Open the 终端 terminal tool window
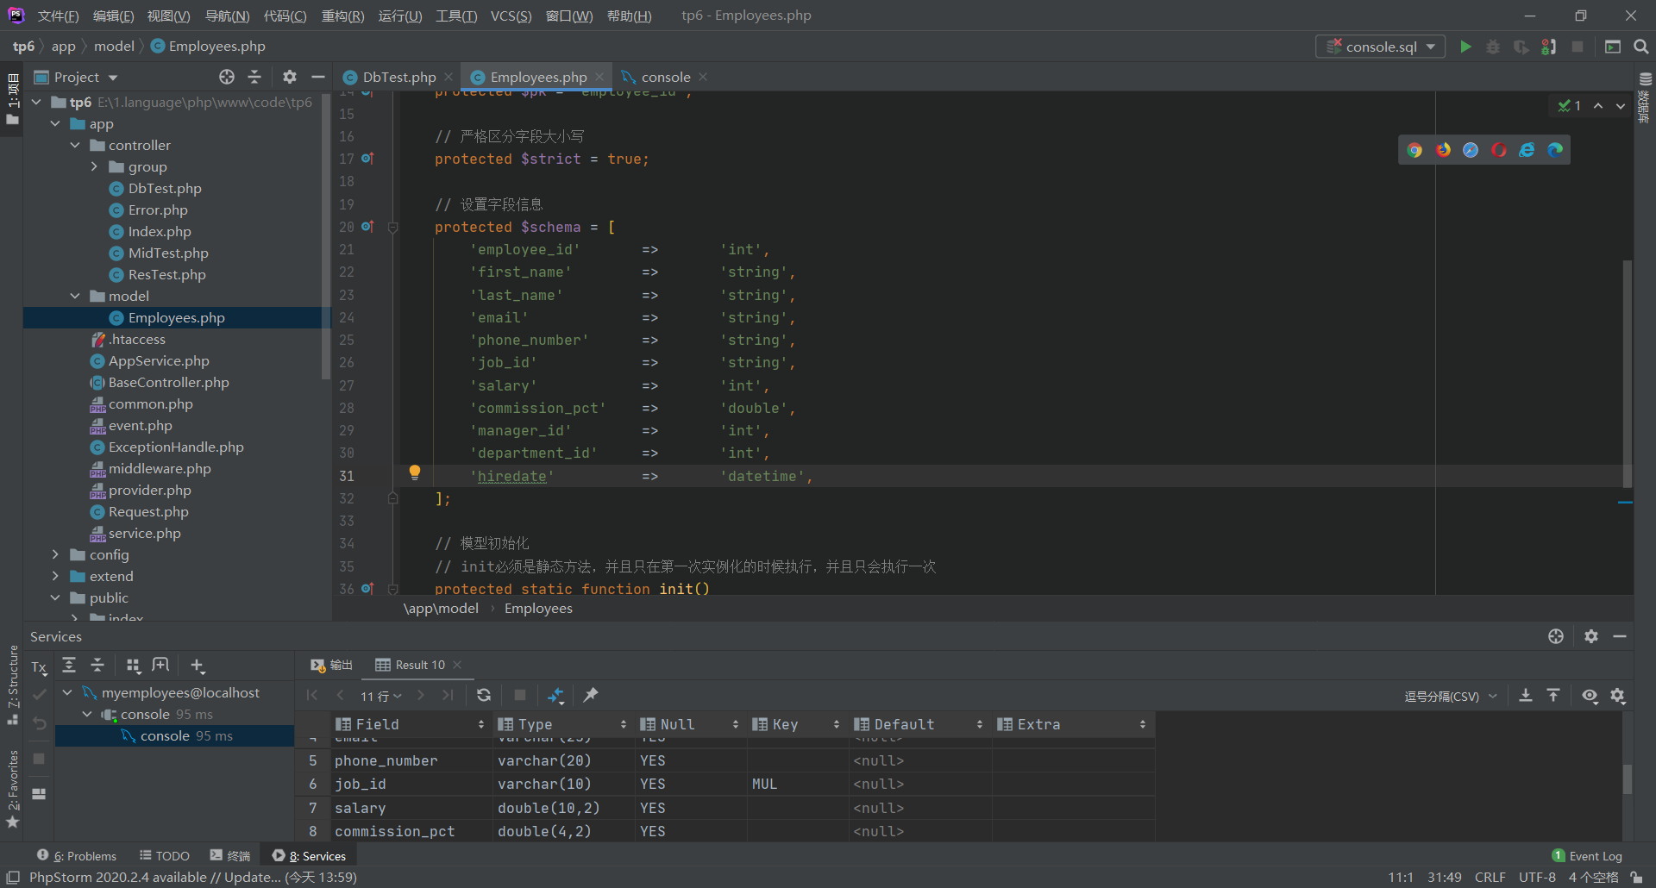This screenshot has width=1656, height=888. (x=230, y=855)
